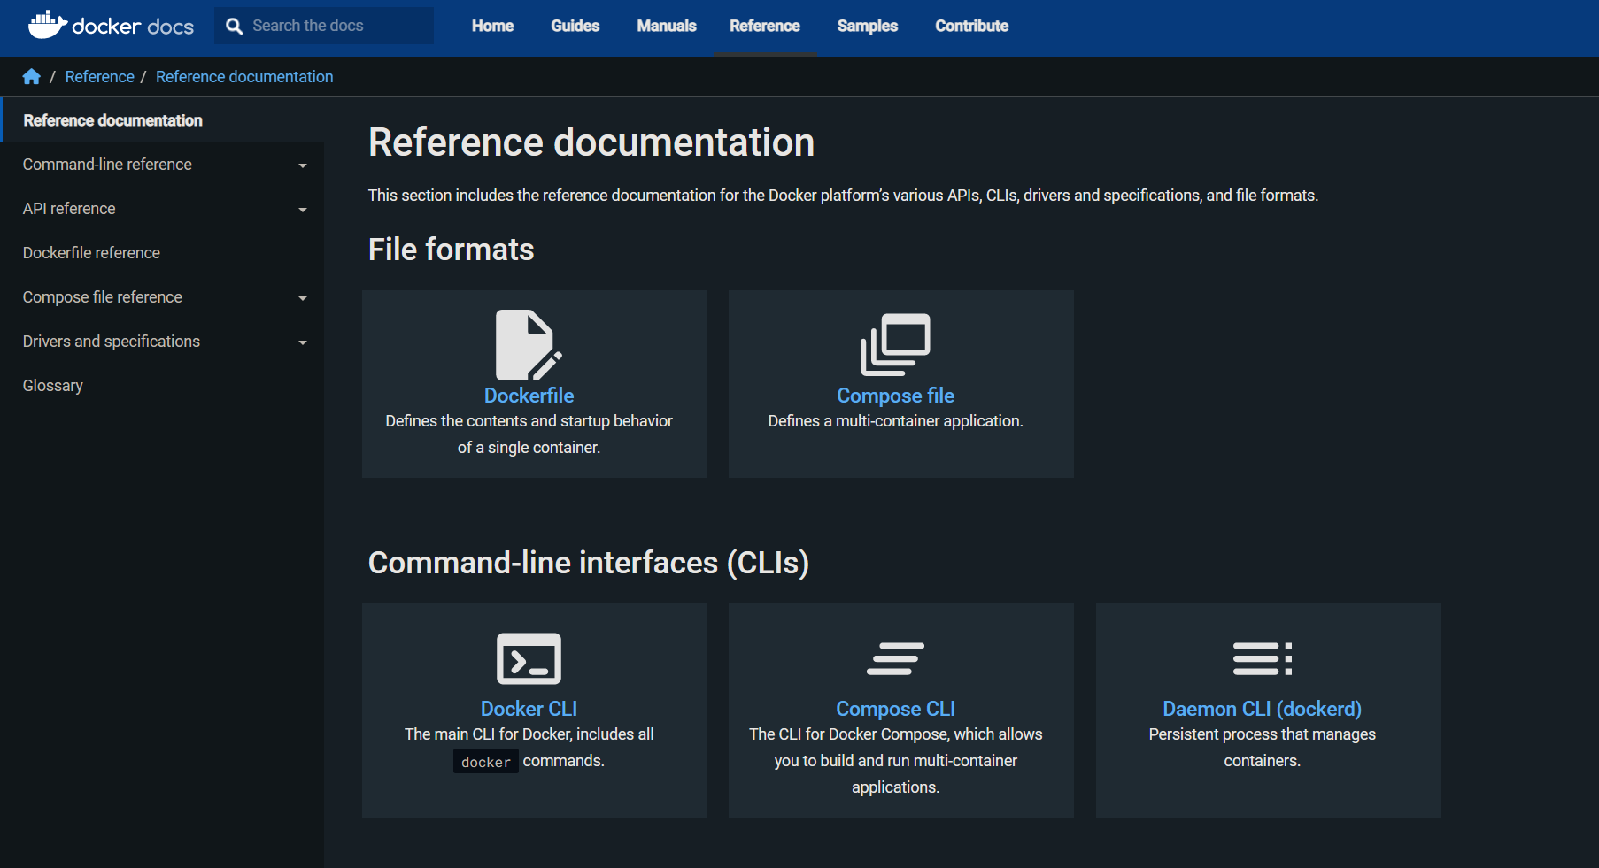Click the Compose CLI lines icon
The image size is (1599, 868).
coord(895,658)
